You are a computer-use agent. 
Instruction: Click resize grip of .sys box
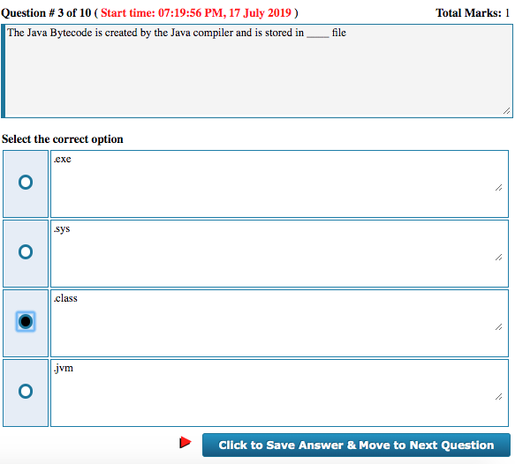498,257
